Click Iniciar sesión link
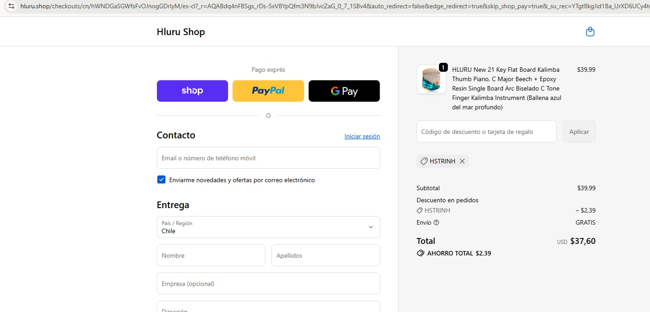The height and width of the screenshot is (312, 650). (x=362, y=136)
